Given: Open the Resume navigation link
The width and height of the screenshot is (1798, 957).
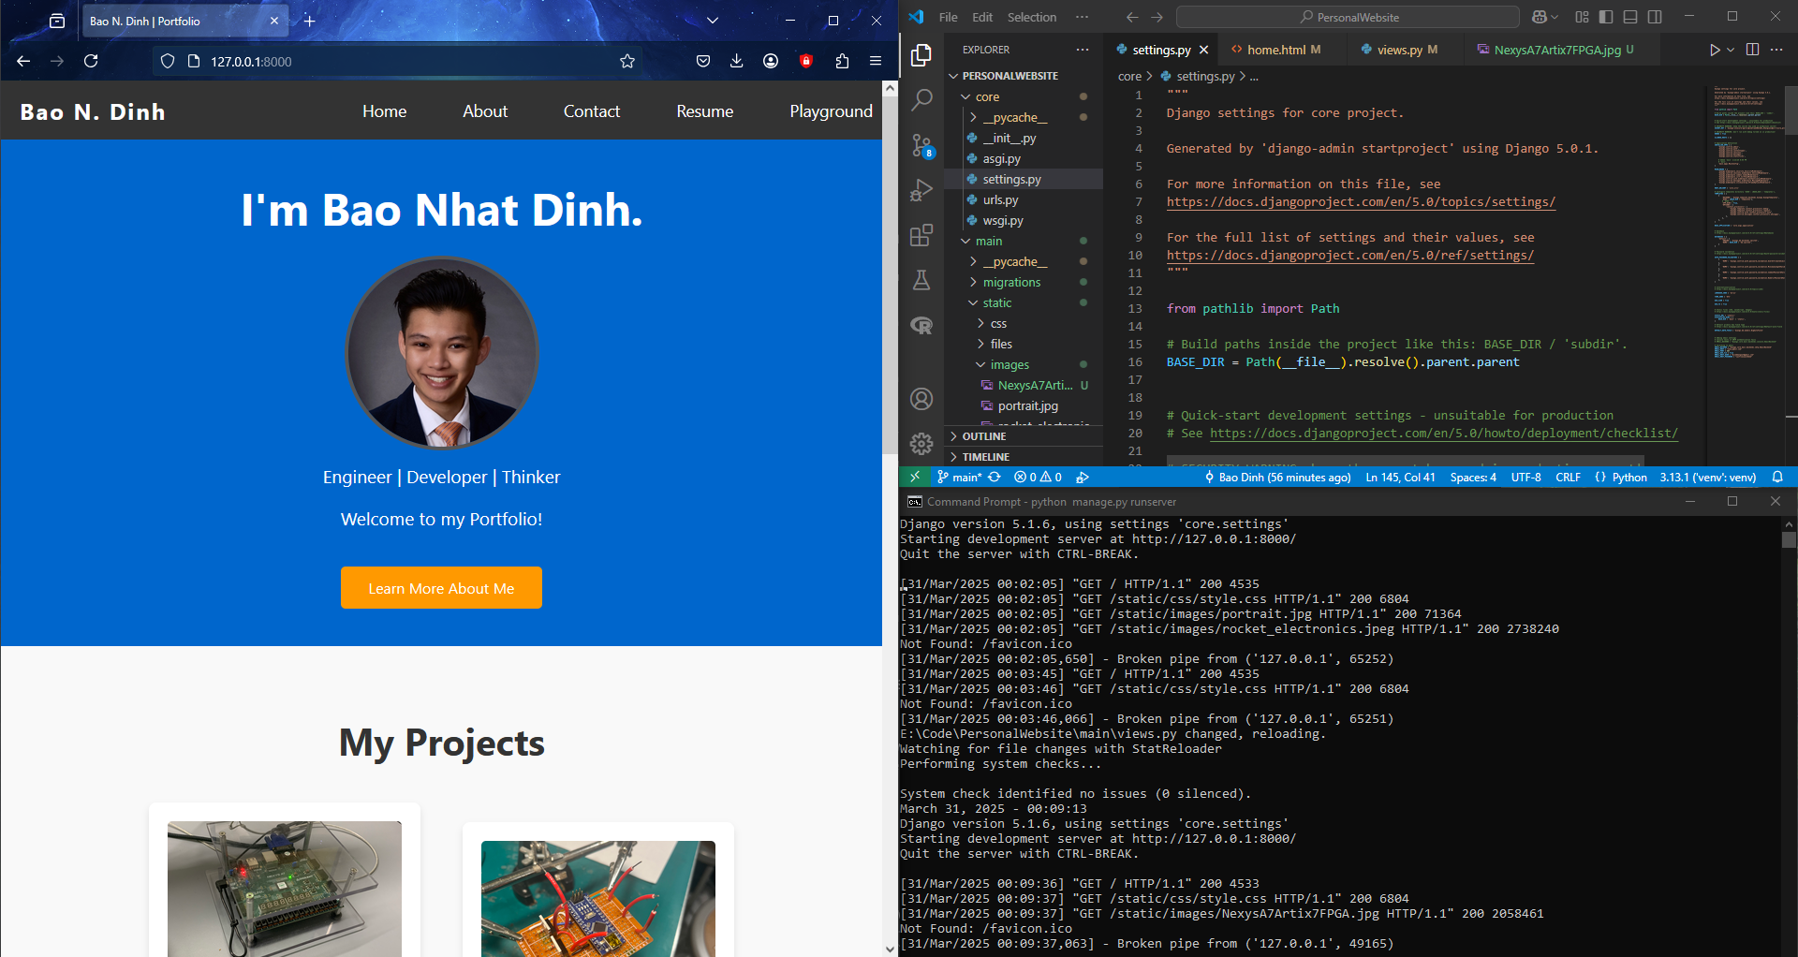Looking at the screenshot, I should (x=704, y=111).
